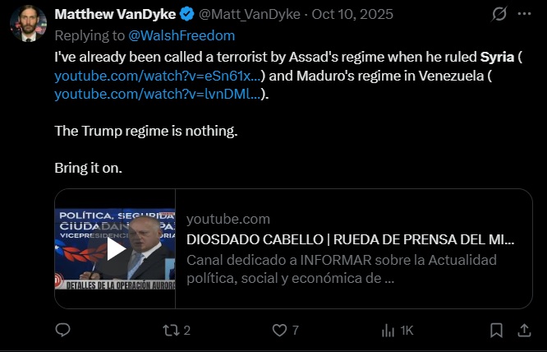Visit the @WalshFreedom mention
The width and height of the screenshot is (547, 352).
tap(182, 35)
